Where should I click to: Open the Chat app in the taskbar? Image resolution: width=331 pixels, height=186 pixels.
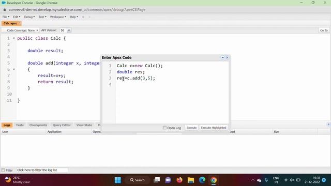(168, 180)
